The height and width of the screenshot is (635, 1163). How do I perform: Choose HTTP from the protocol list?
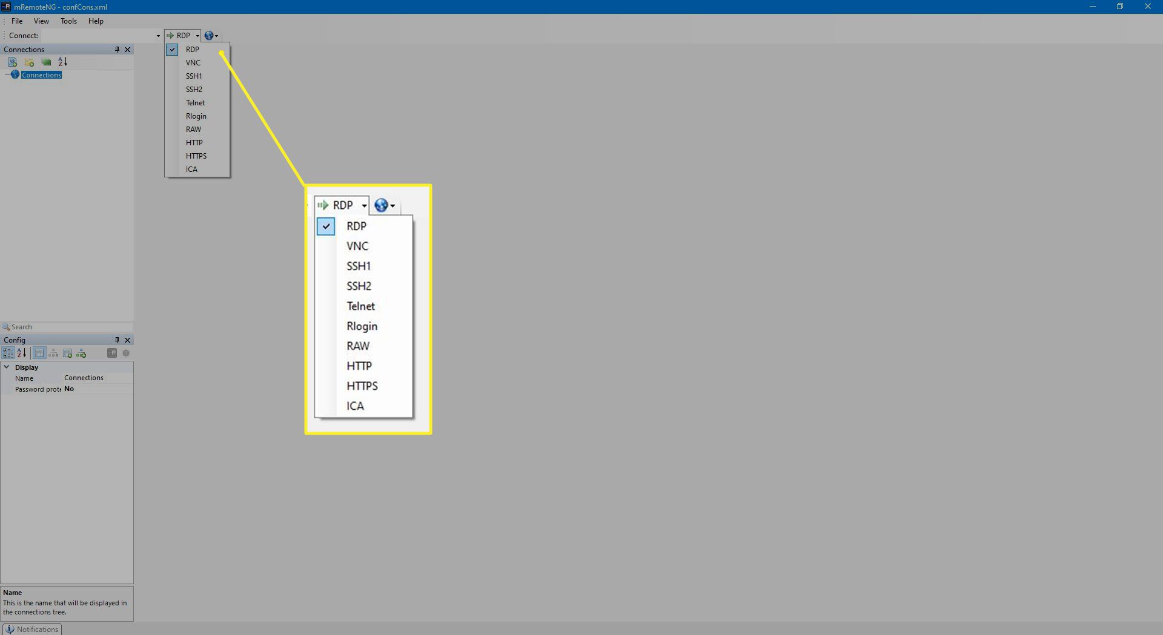pyautogui.click(x=197, y=143)
